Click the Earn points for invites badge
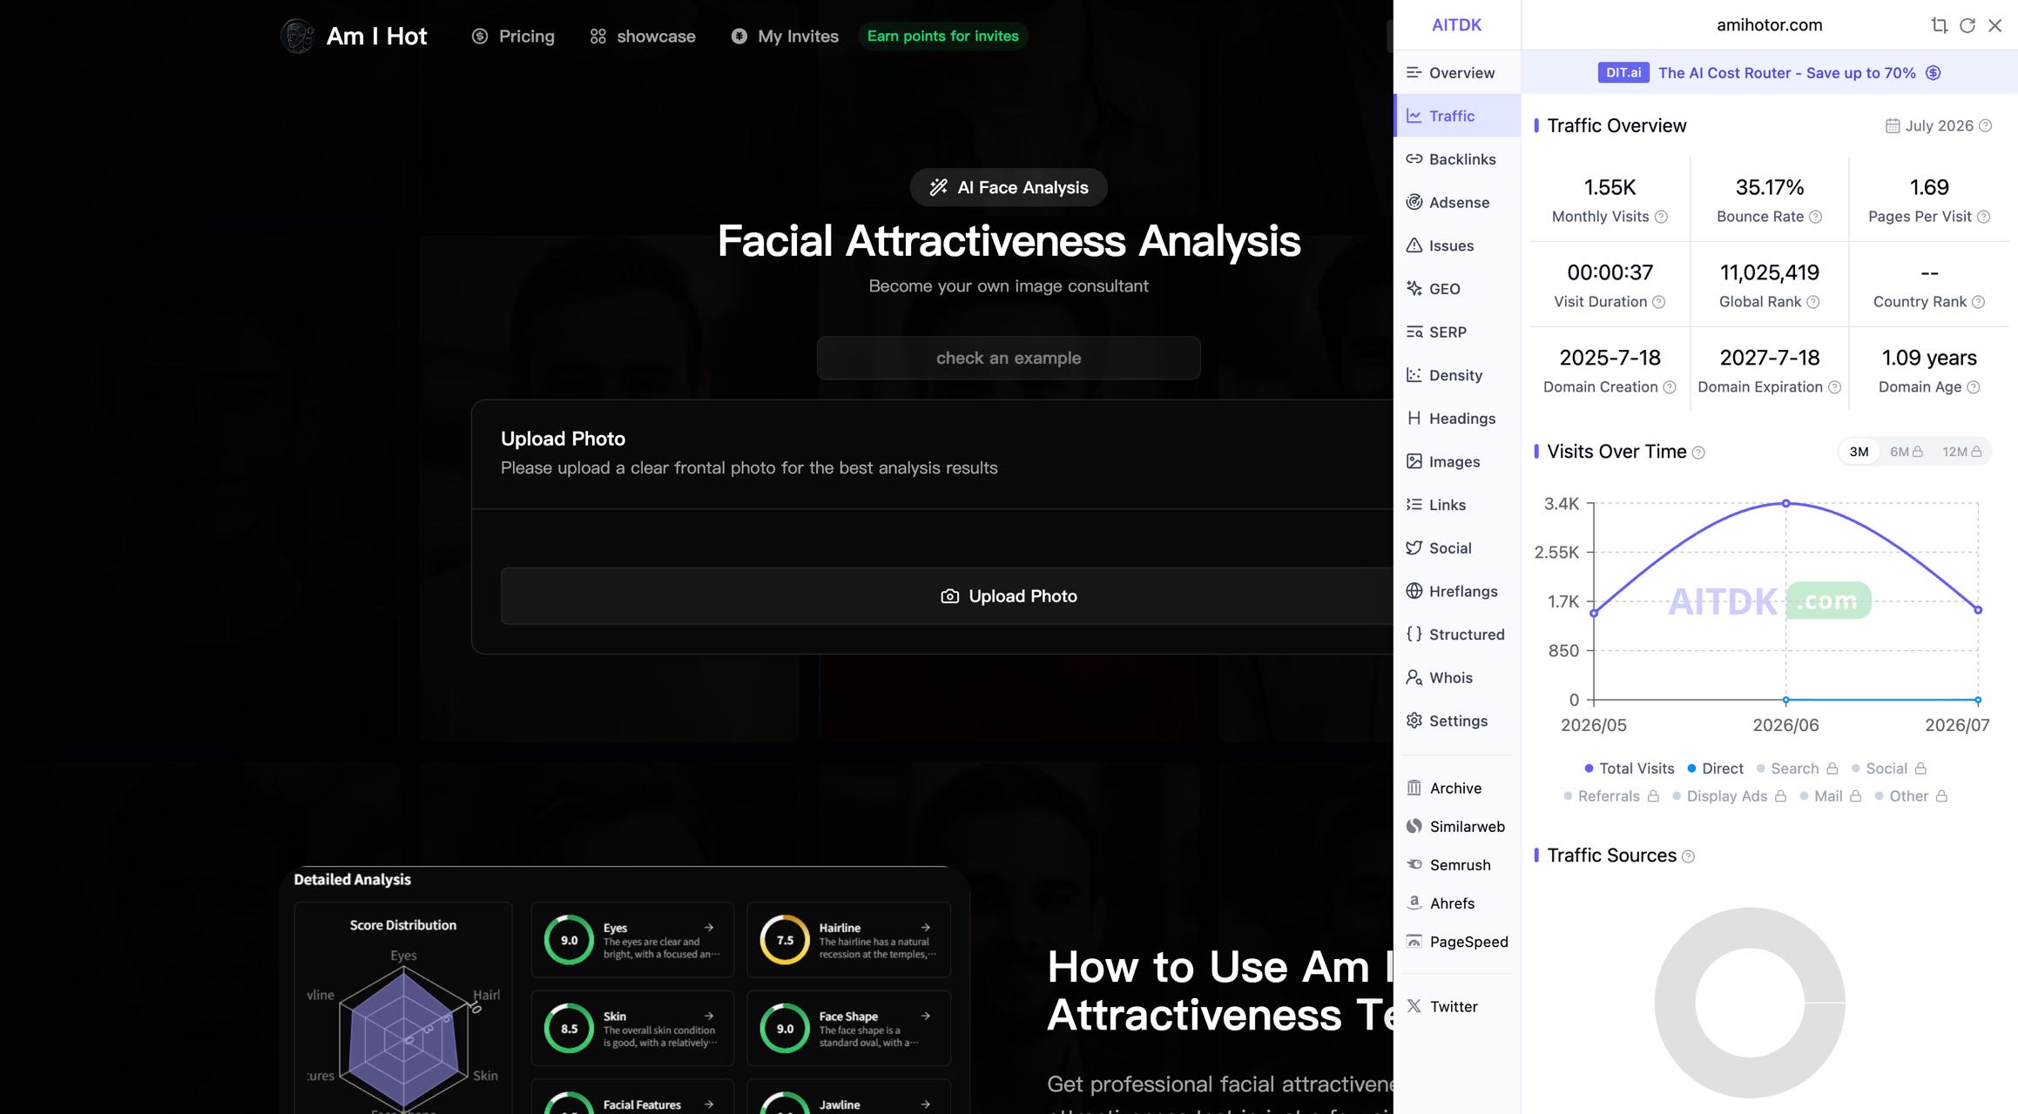This screenshot has width=2018, height=1114. tap(942, 37)
